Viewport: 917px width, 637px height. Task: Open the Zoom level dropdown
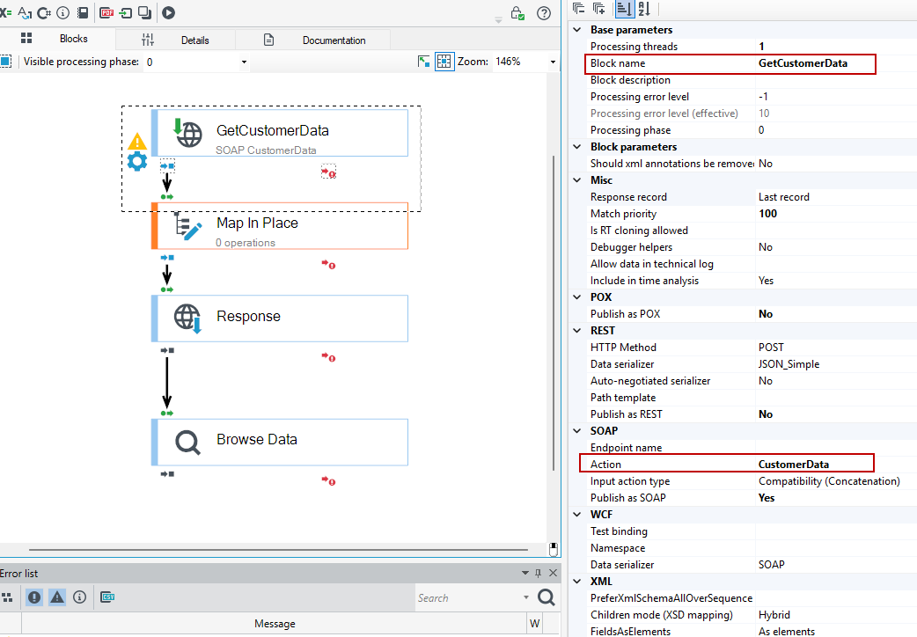coord(553,62)
